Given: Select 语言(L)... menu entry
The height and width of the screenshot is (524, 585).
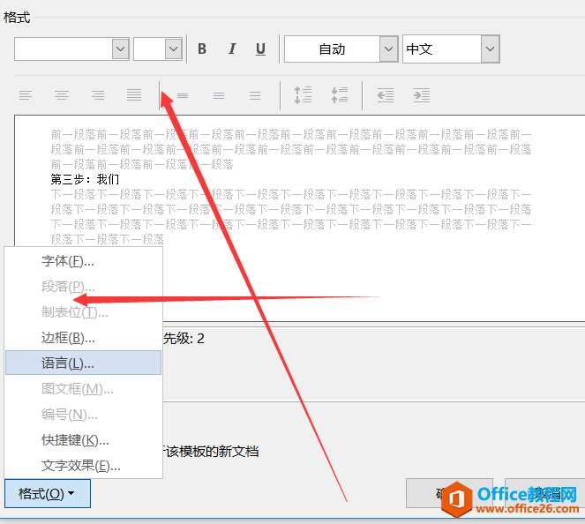Looking at the screenshot, I should coord(83,363).
